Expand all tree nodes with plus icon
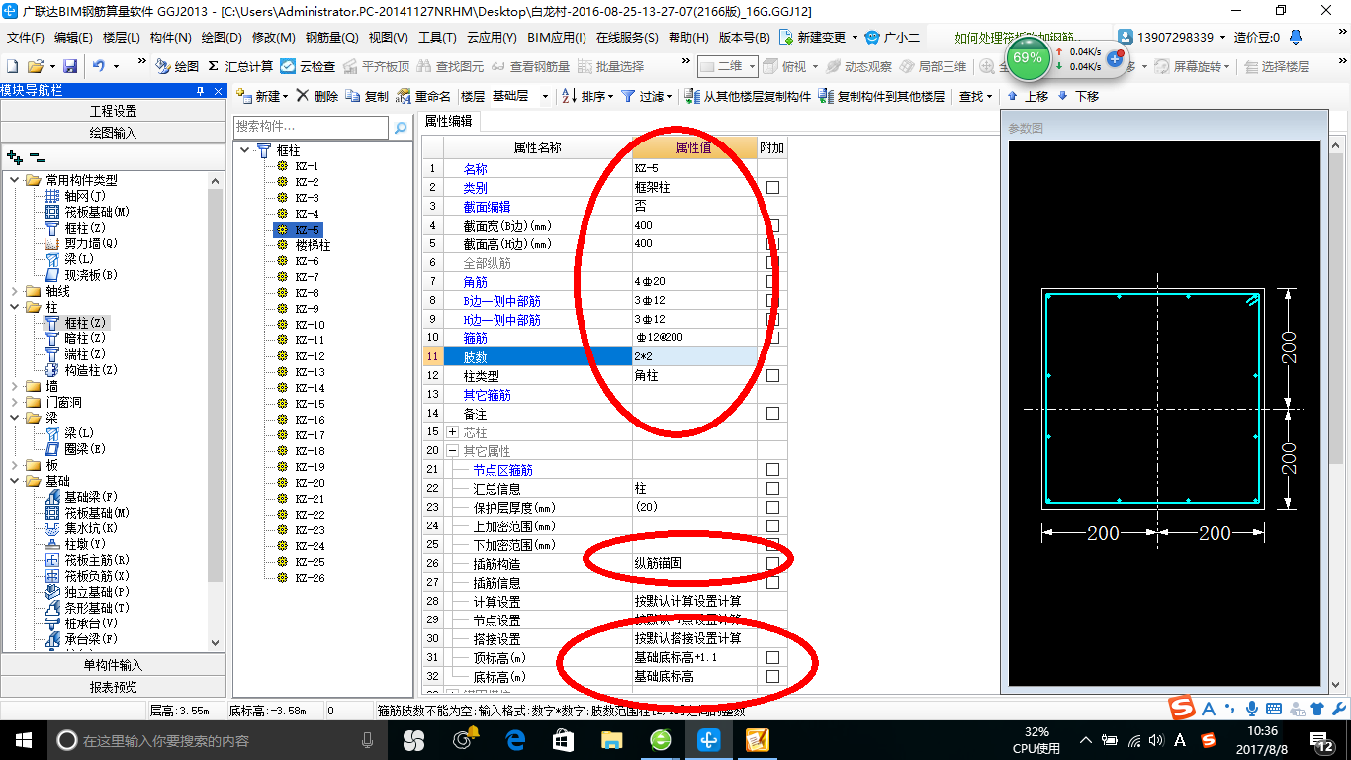Screen dimensions: 1351x760 click(x=15, y=157)
